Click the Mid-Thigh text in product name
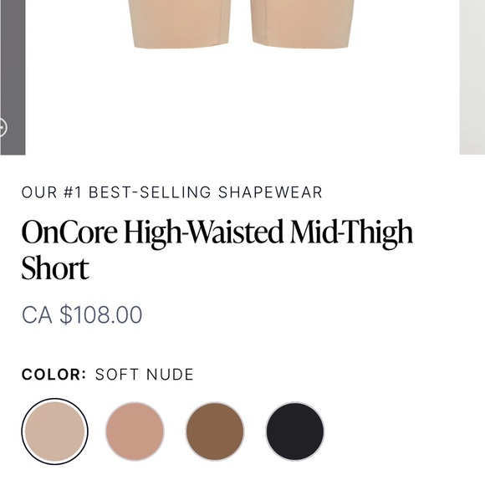This screenshot has width=485, height=485. pyautogui.click(x=351, y=233)
